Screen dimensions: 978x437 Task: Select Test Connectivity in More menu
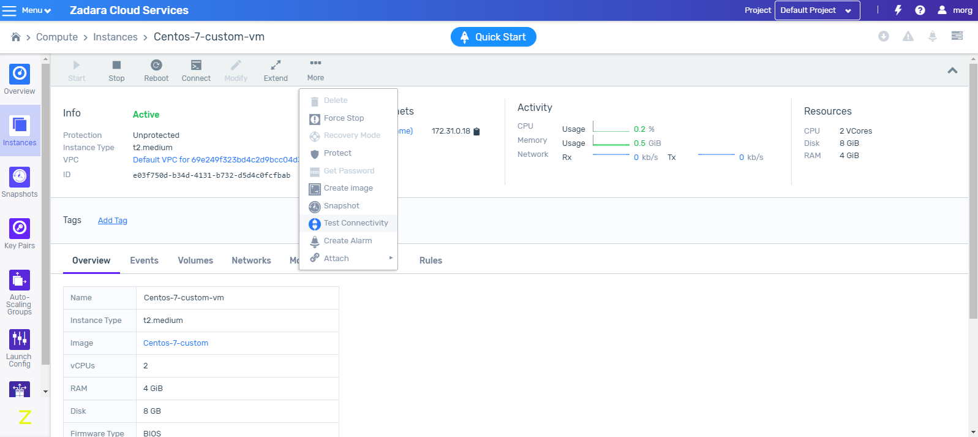[x=348, y=223]
